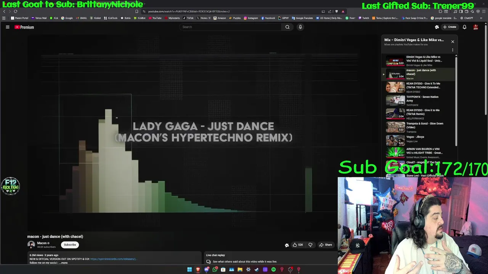The image size is (488, 274).
Task: Open the ChatGPT bookmark
Action: (466, 18)
